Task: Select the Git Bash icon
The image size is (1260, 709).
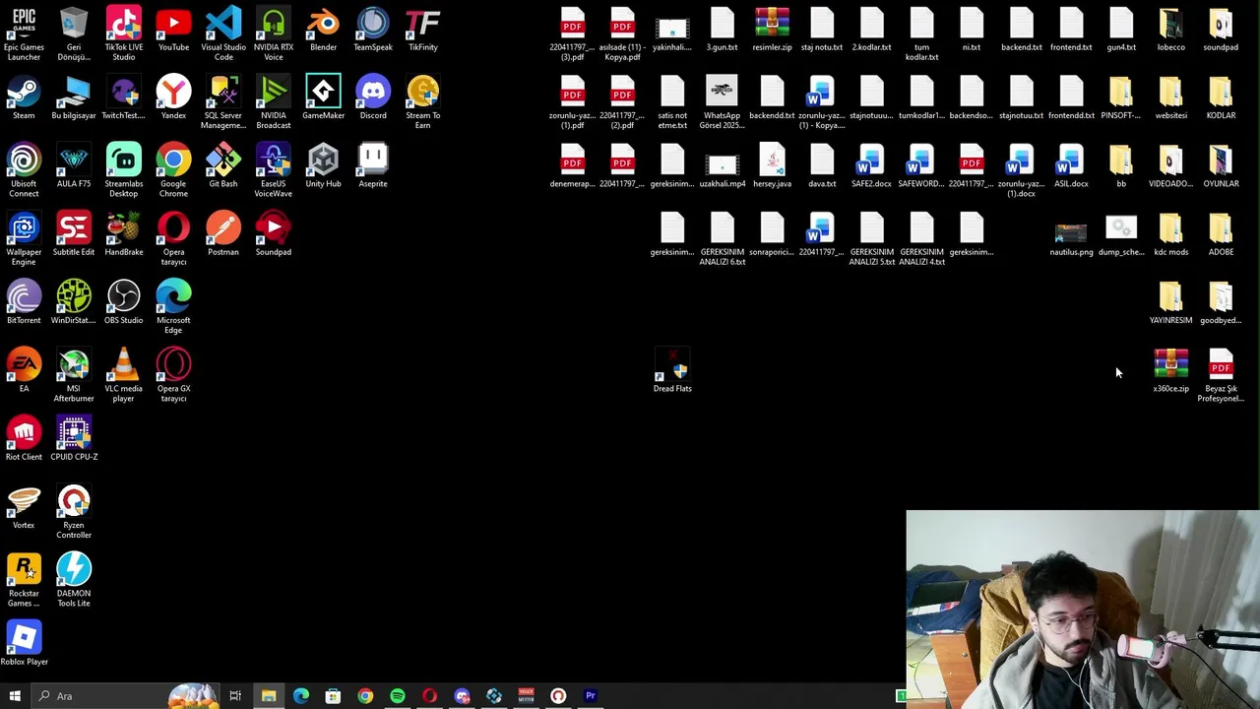Action: tap(223, 165)
